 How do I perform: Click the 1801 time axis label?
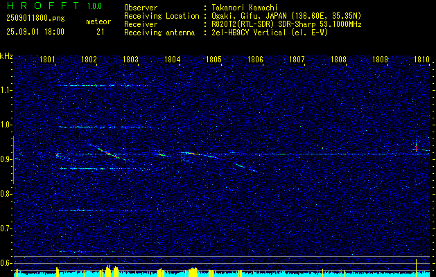pos(46,59)
